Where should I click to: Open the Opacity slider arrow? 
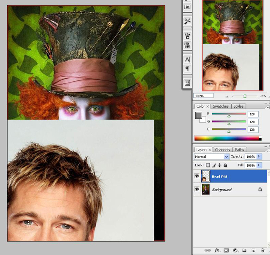[x=259, y=157]
